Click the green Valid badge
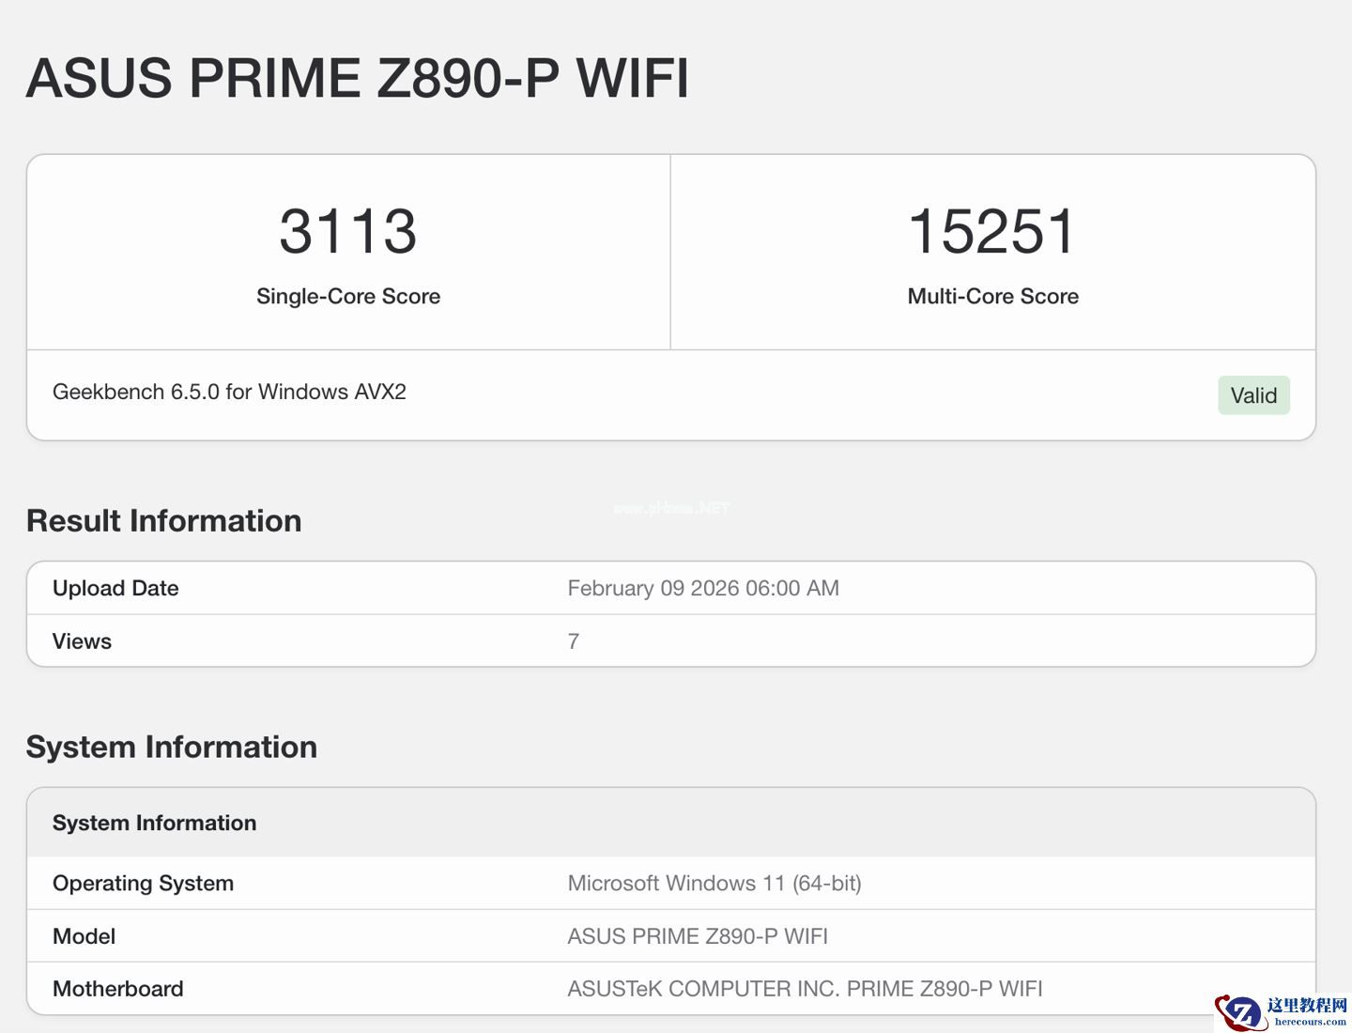The image size is (1352, 1033). click(1253, 395)
